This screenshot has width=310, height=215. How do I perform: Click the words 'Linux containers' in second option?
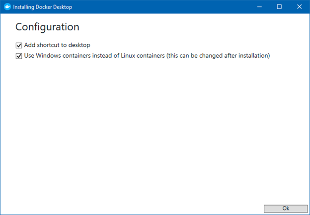(x=143, y=56)
